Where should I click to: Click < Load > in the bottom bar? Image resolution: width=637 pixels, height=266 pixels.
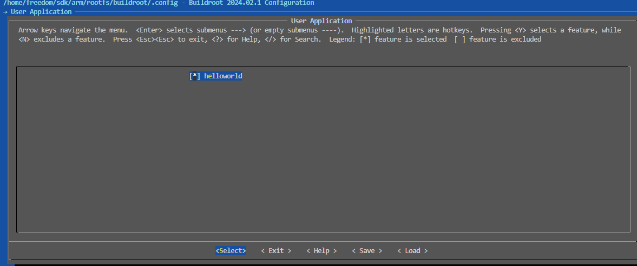pyautogui.click(x=412, y=251)
